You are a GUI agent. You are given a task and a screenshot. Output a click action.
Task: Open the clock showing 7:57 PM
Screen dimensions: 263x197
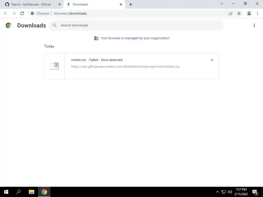241,192
